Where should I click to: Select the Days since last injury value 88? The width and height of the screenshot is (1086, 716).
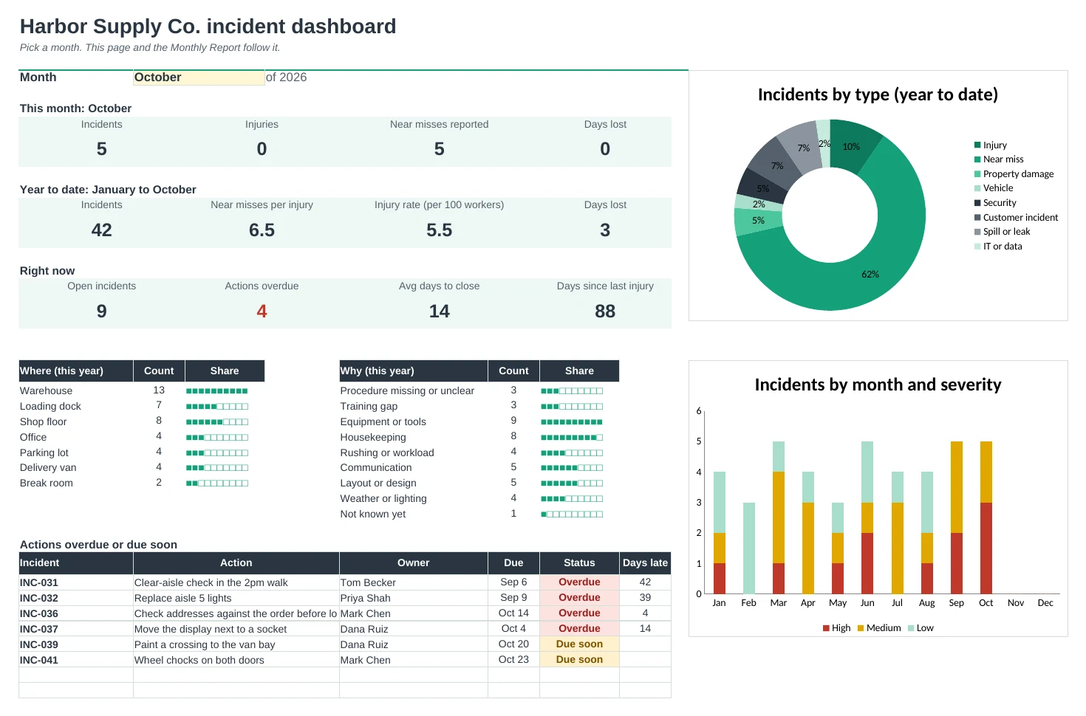point(605,311)
